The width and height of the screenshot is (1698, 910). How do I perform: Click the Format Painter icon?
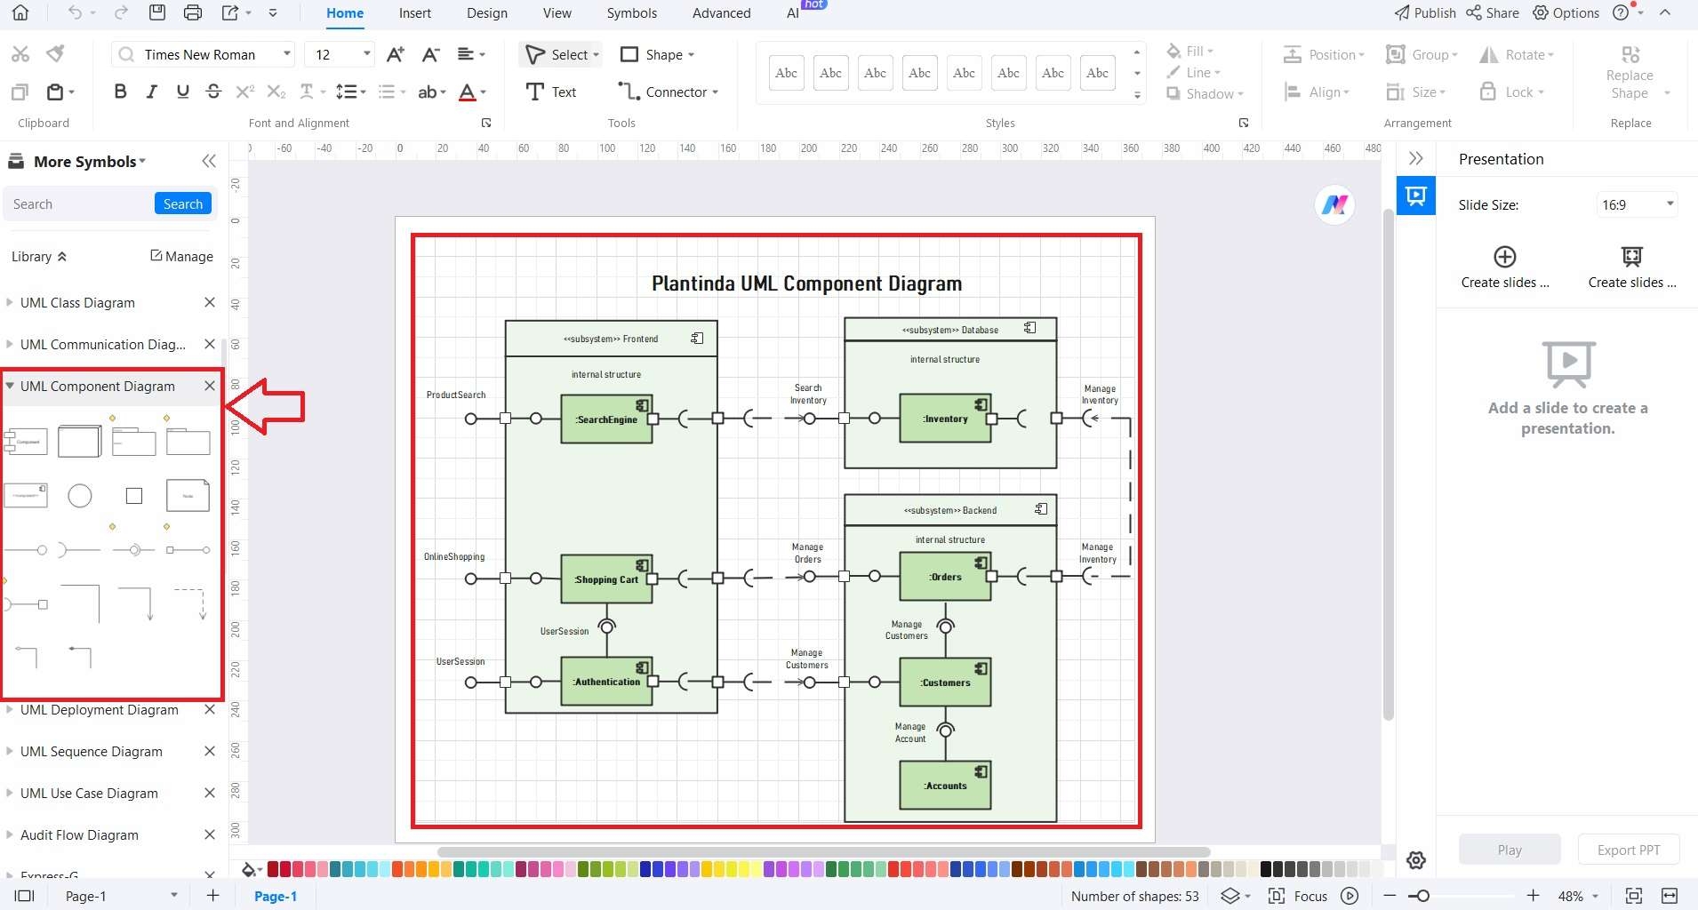click(55, 54)
